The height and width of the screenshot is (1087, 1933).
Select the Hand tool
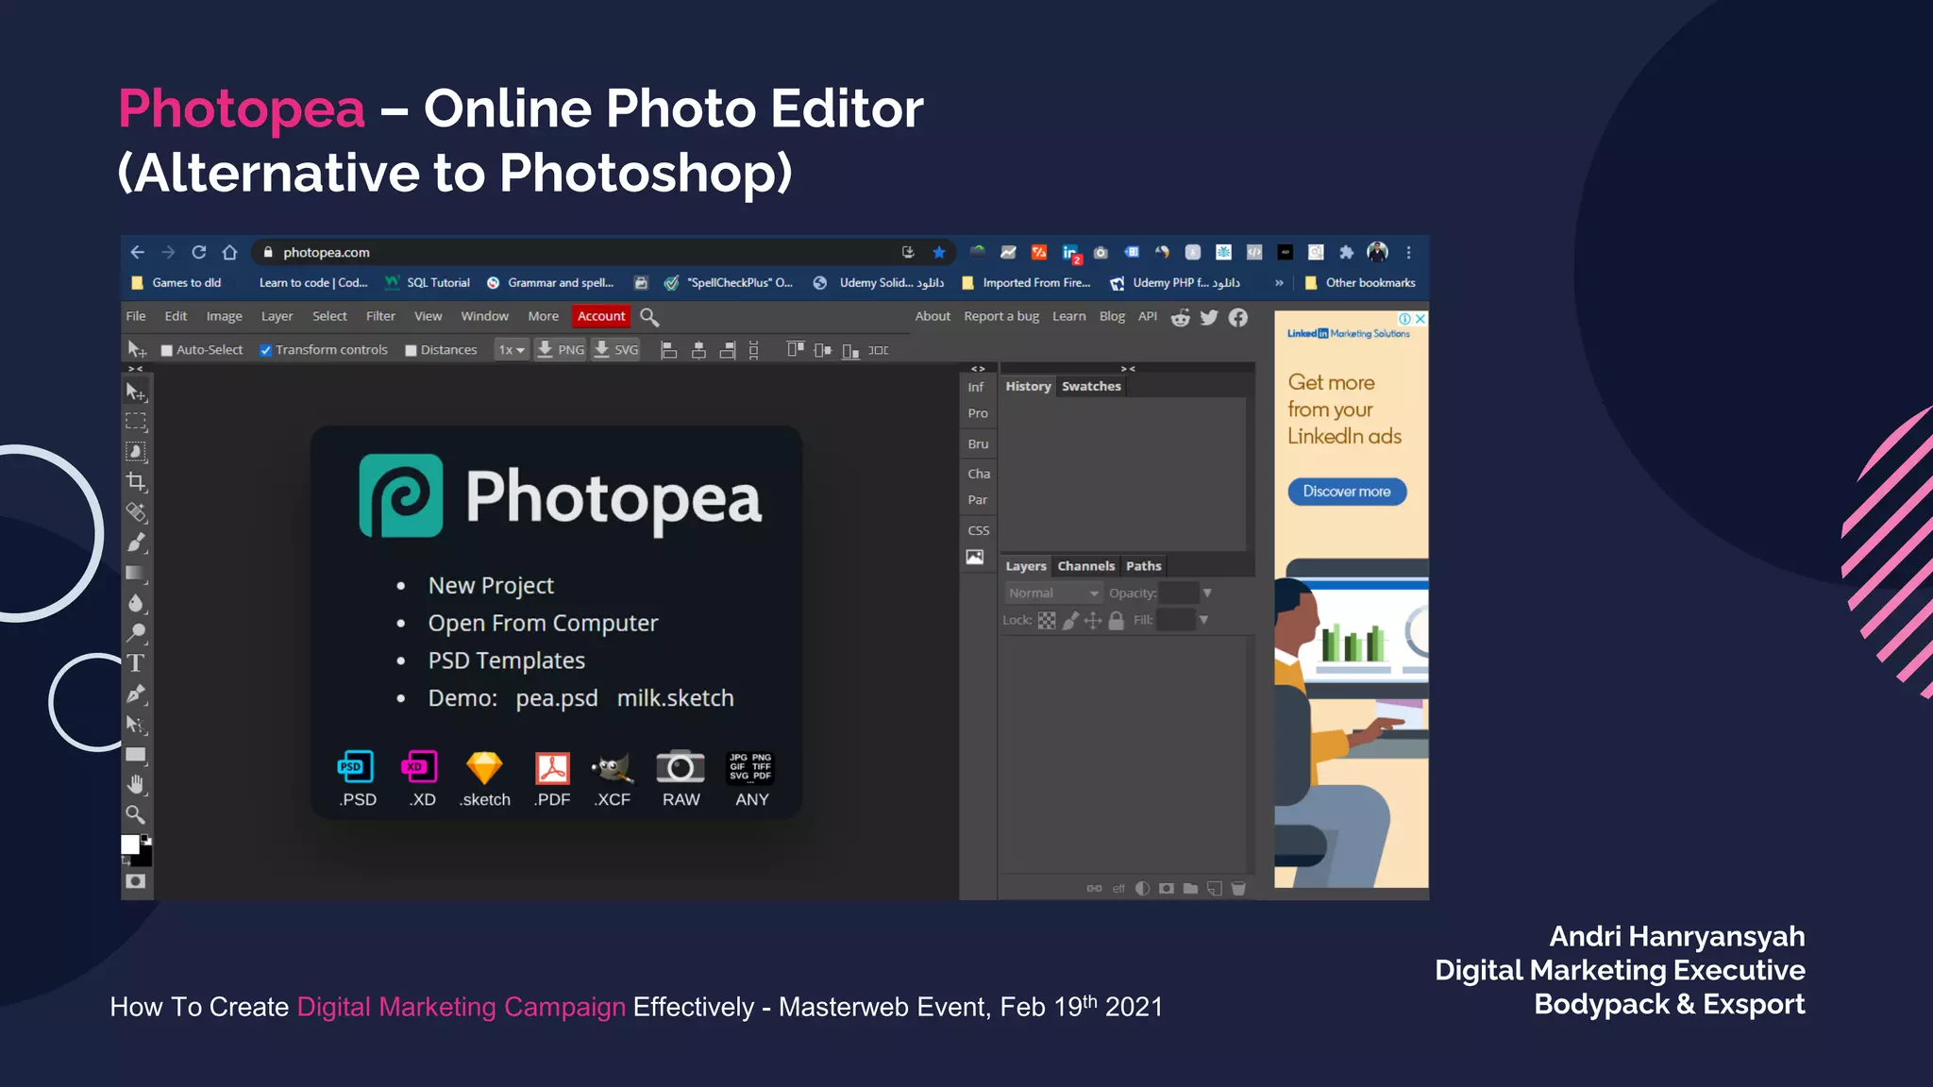click(136, 784)
